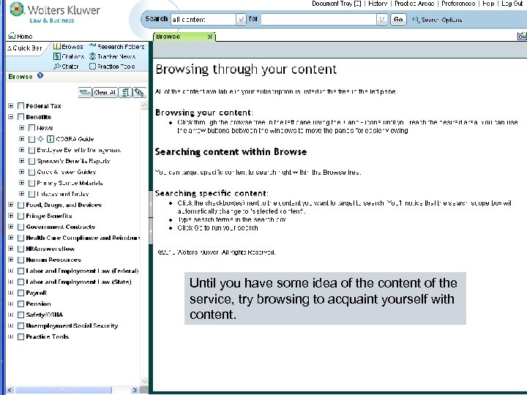
Task: Click the last icon button in browse toolbar
Action: pyautogui.click(x=139, y=92)
